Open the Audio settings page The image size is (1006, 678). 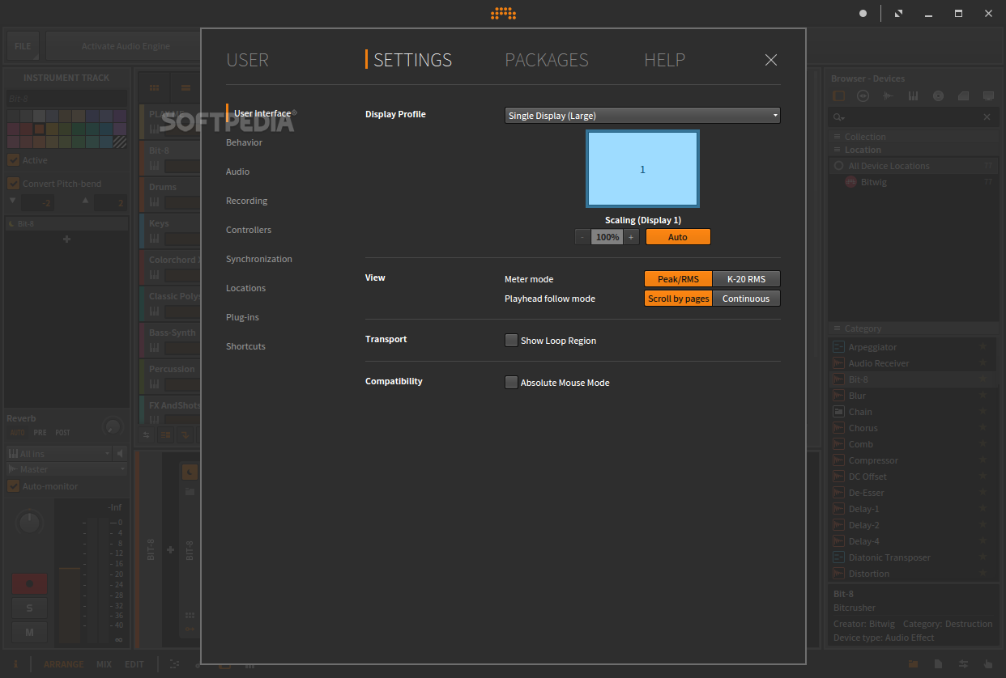click(x=237, y=172)
